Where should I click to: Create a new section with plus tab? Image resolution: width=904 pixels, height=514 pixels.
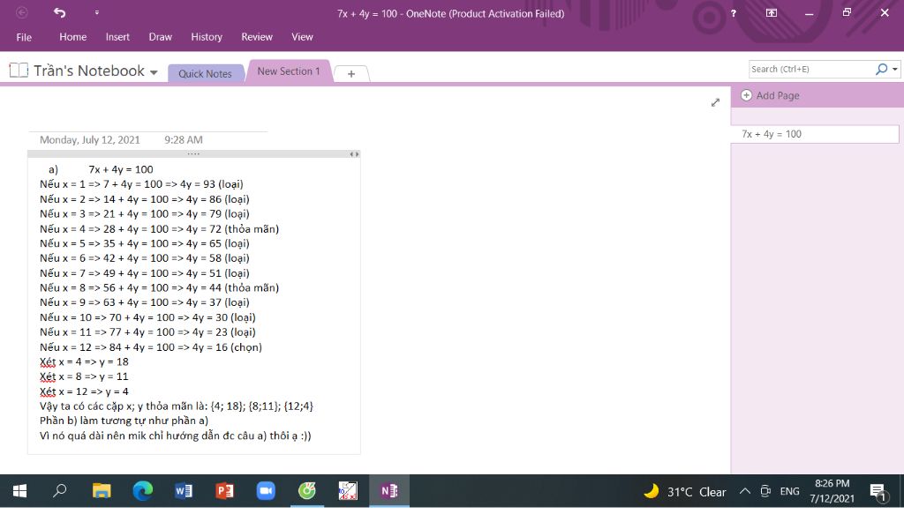[x=351, y=74]
